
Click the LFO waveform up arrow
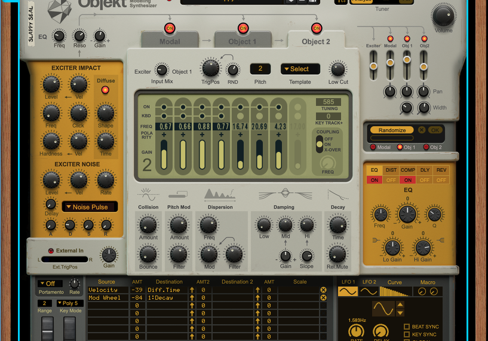pos(400,305)
